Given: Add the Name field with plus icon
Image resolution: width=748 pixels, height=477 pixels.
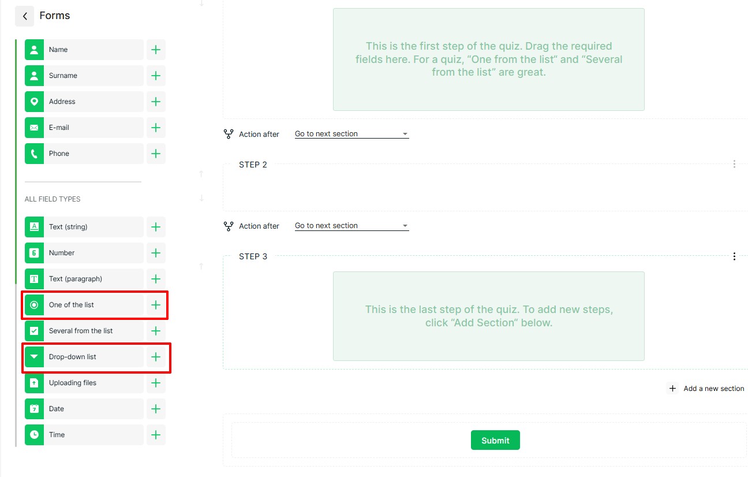Looking at the screenshot, I should (x=156, y=50).
